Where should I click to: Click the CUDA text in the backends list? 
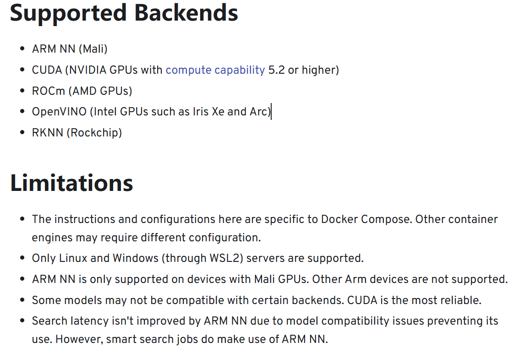click(47, 70)
